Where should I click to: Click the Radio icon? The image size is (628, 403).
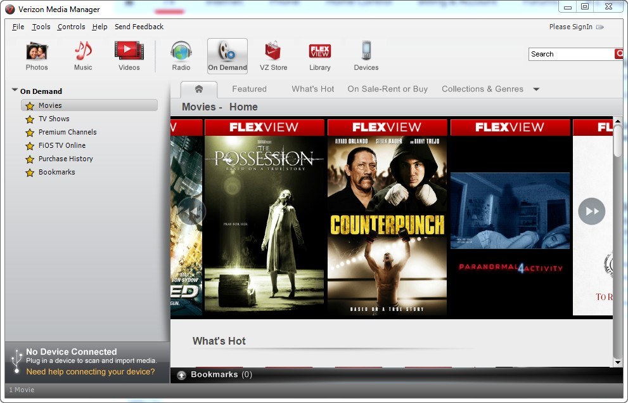click(181, 56)
